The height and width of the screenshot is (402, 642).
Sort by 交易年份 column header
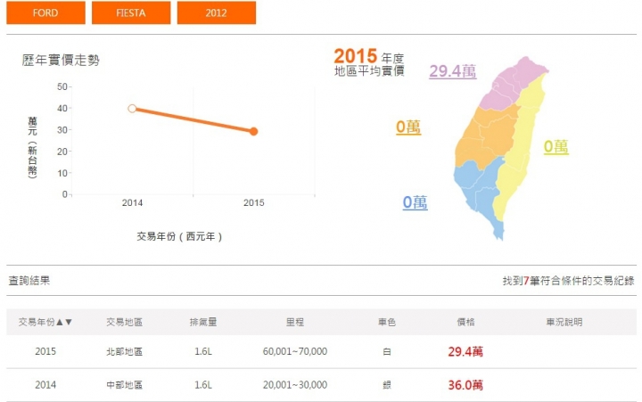pos(45,322)
